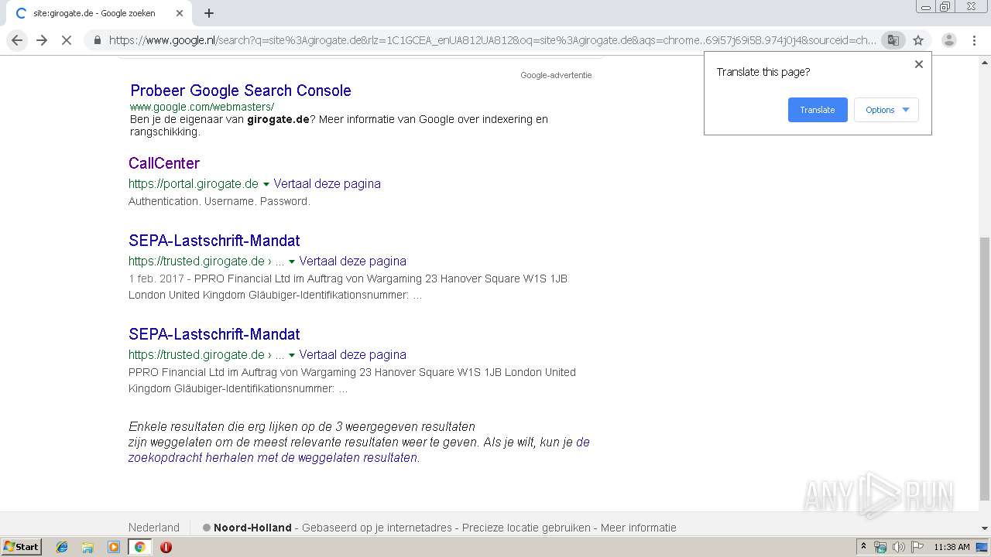The width and height of the screenshot is (991, 557).
Task: Click Meer informatie in footer
Action: click(x=639, y=528)
